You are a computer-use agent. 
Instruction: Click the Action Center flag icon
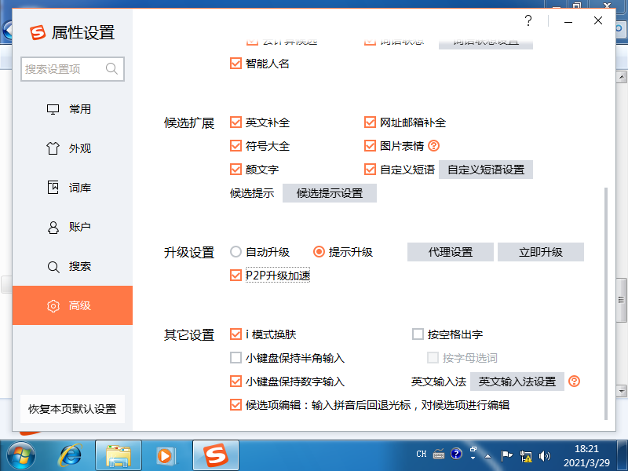pyautogui.click(x=506, y=456)
